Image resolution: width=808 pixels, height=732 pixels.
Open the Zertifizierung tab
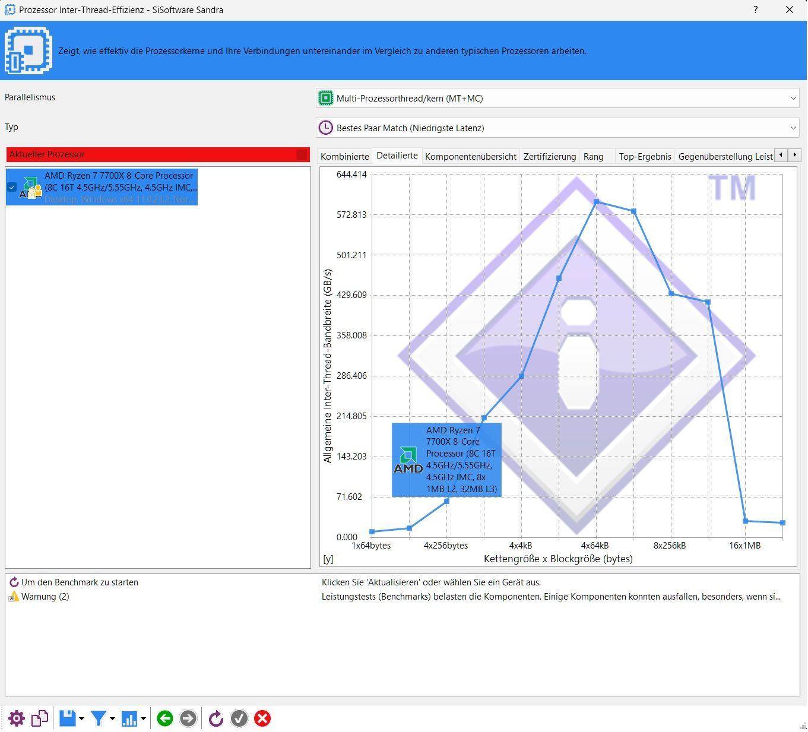click(x=550, y=157)
